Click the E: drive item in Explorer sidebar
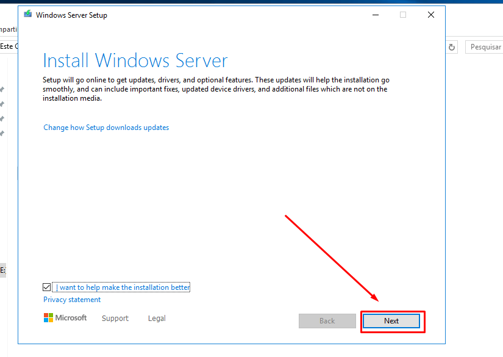The image size is (503, 357). pos(3,270)
